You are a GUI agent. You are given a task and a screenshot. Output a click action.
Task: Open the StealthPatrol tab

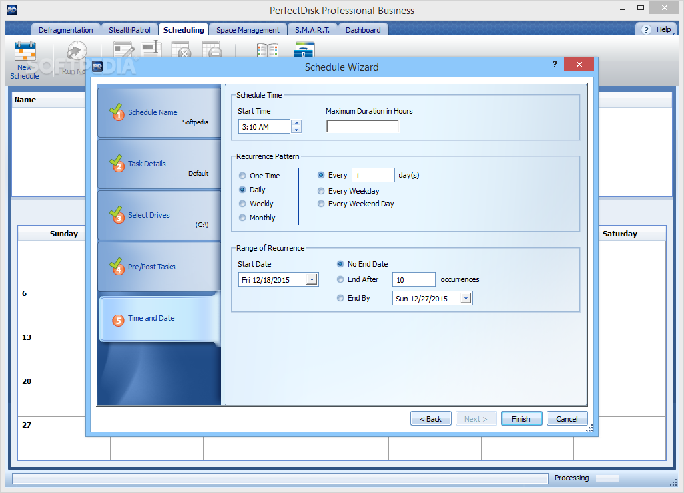point(129,29)
